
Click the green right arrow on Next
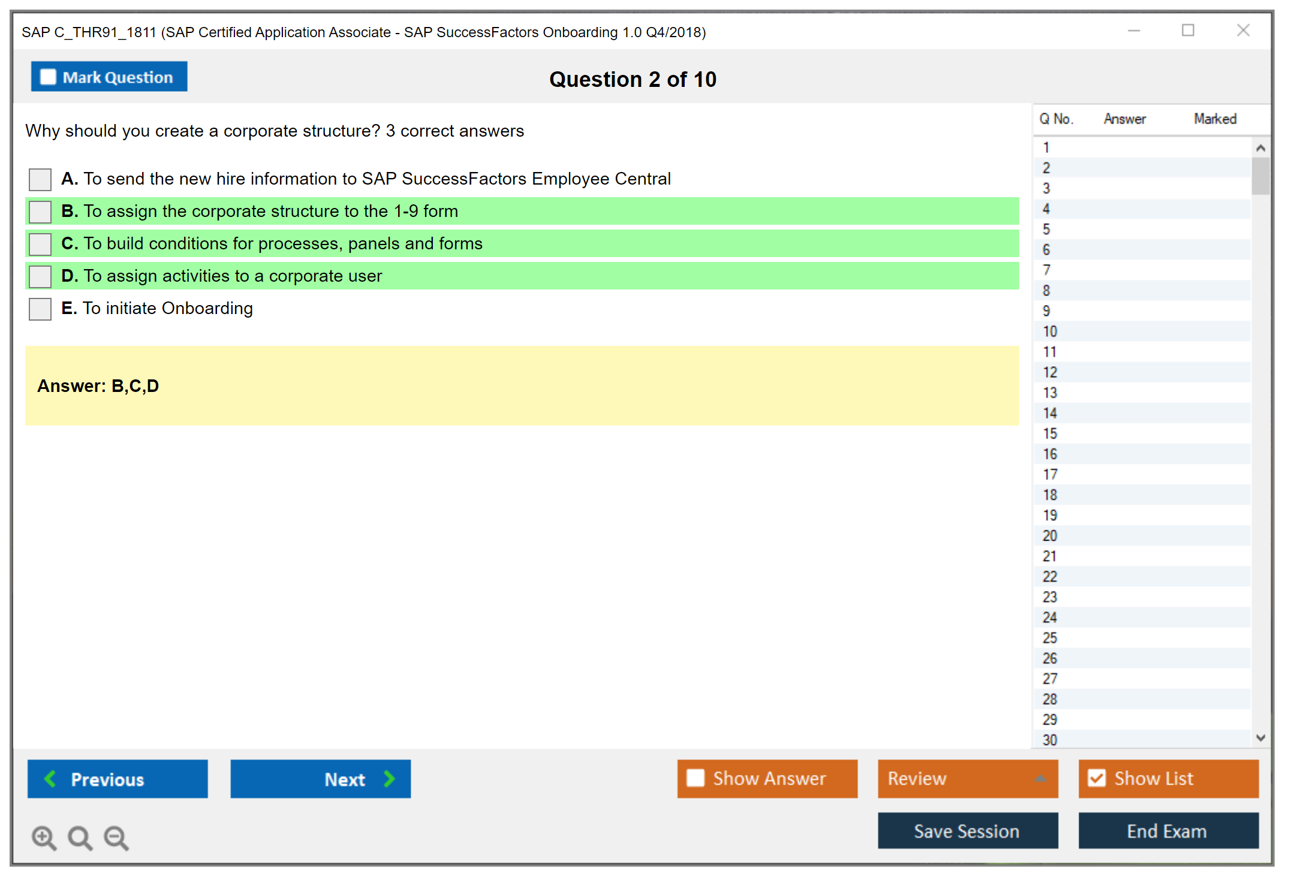[389, 779]
